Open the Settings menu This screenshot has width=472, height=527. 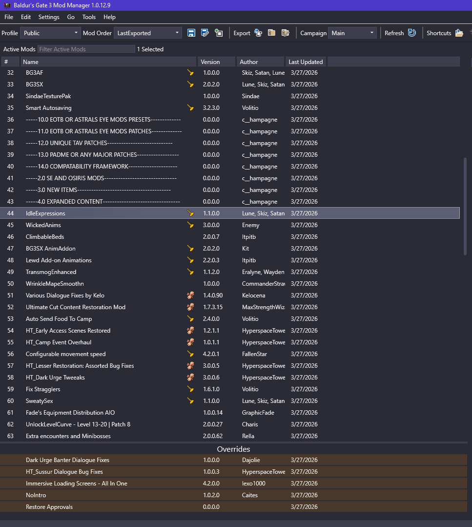click(x=49, y=17)
